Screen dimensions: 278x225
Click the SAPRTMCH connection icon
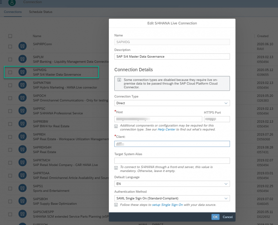tap(23, 162)
